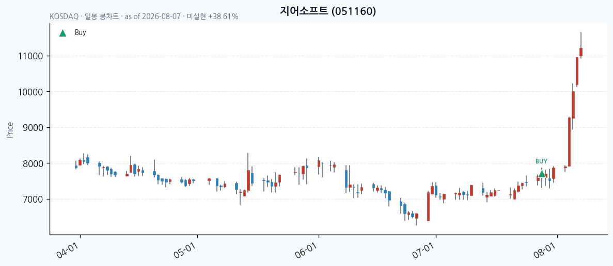The height and width of the screenshot is (266, 613).
Task: Click the chart title 지어소프트 (051160)
Action: tap(328, 11)
